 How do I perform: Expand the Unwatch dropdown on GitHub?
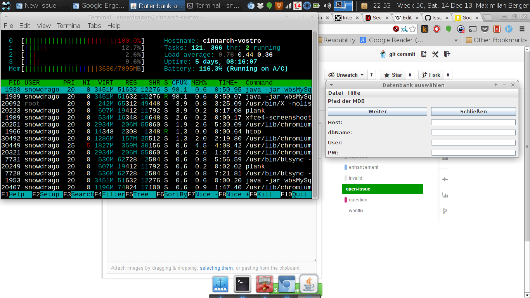coord(346,75)
